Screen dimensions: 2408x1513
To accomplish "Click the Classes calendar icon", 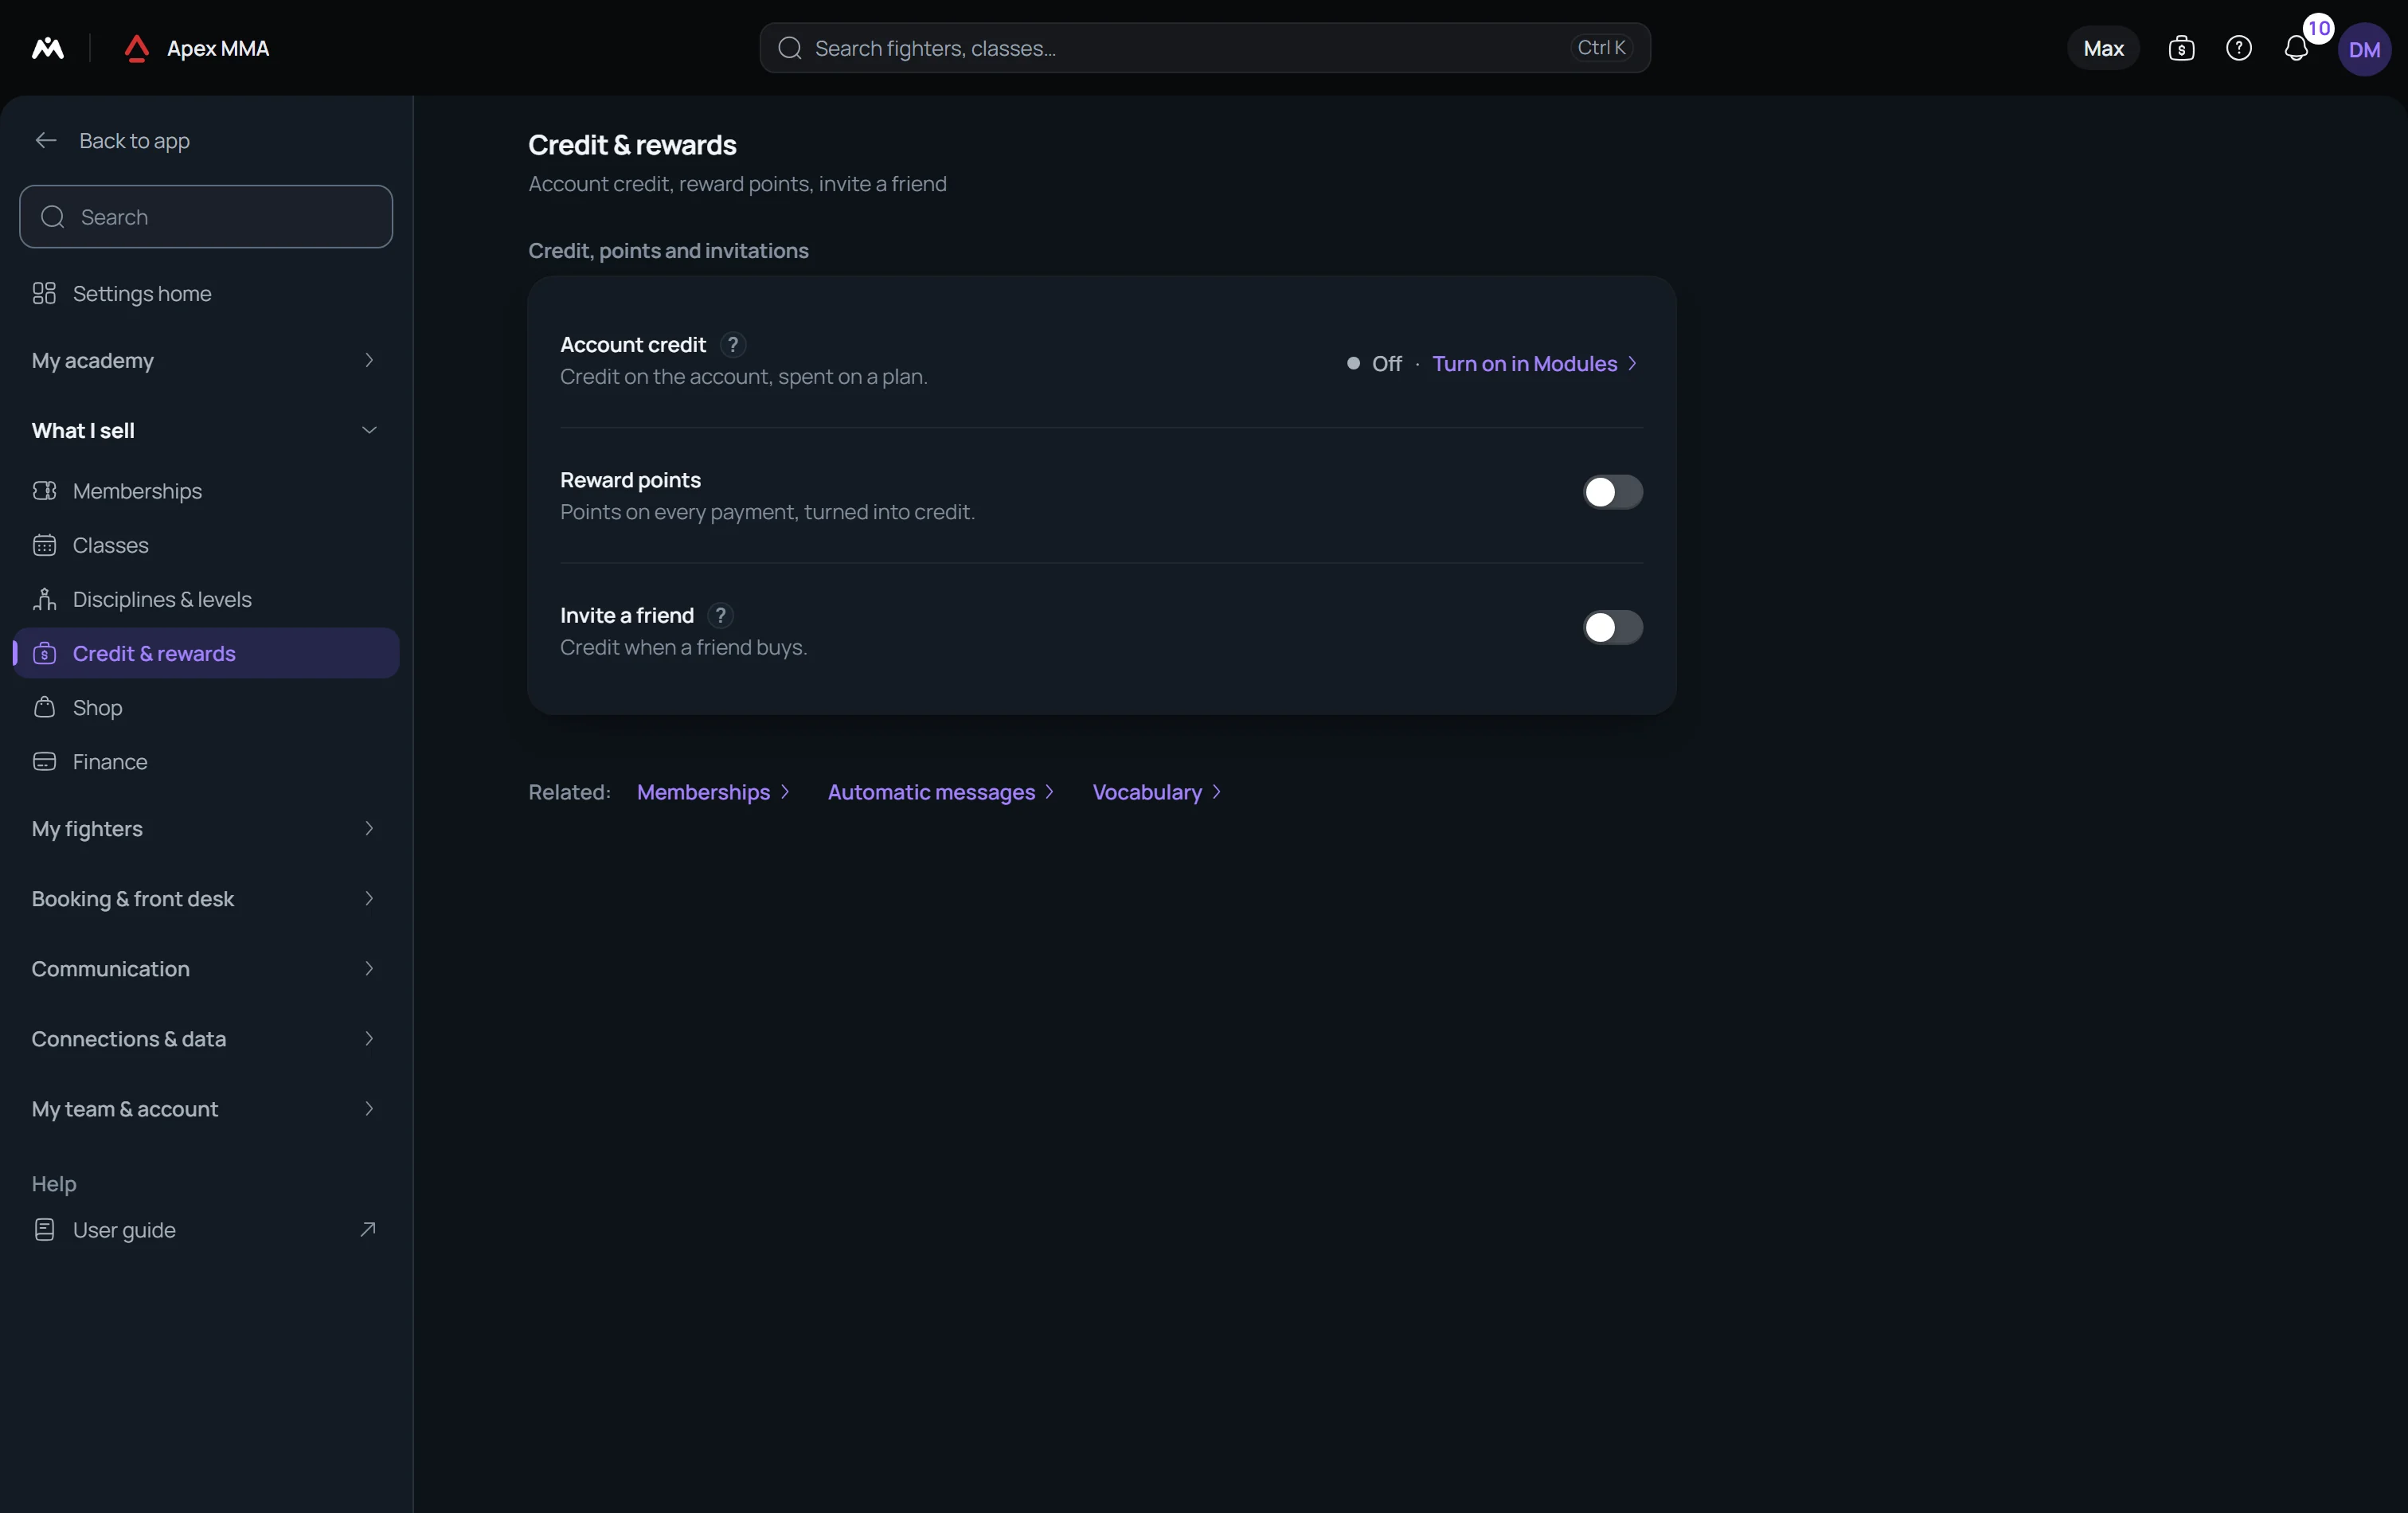I will (x=44, y=545).
